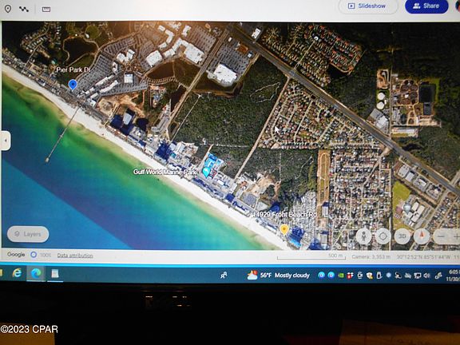Click the volume speaker tray icon

(x=426, y=276)
